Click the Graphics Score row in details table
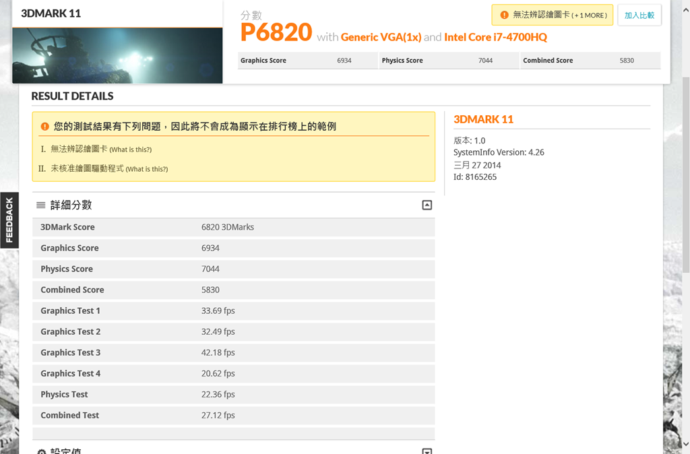690x454 pixels. point(234,248)
